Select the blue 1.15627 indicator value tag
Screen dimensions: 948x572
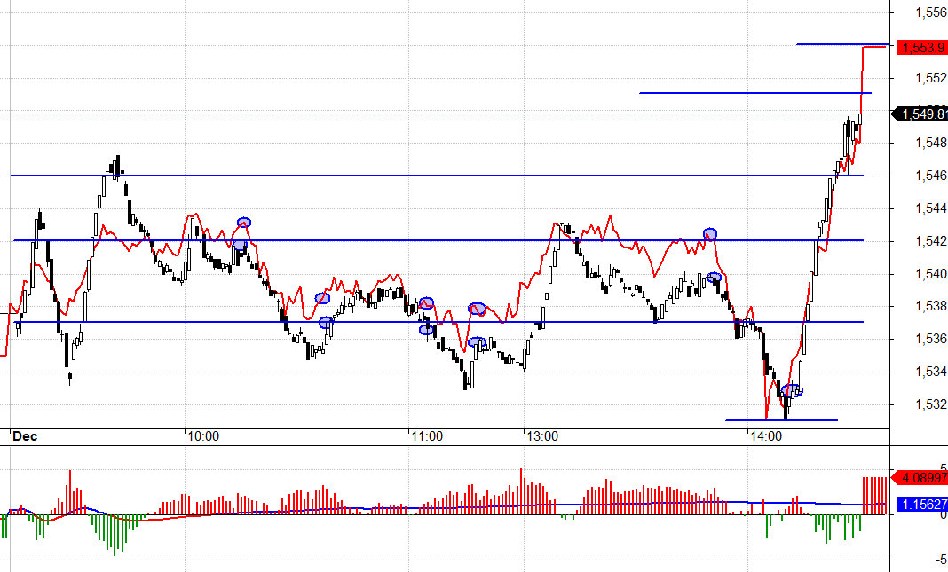(x=921, y=504)
